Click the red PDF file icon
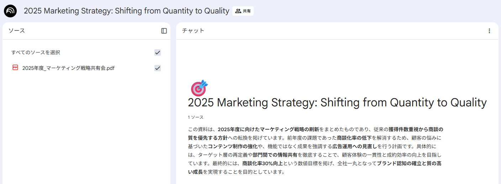This screenshot has width=501, height=184. click(x=15, y=68)
